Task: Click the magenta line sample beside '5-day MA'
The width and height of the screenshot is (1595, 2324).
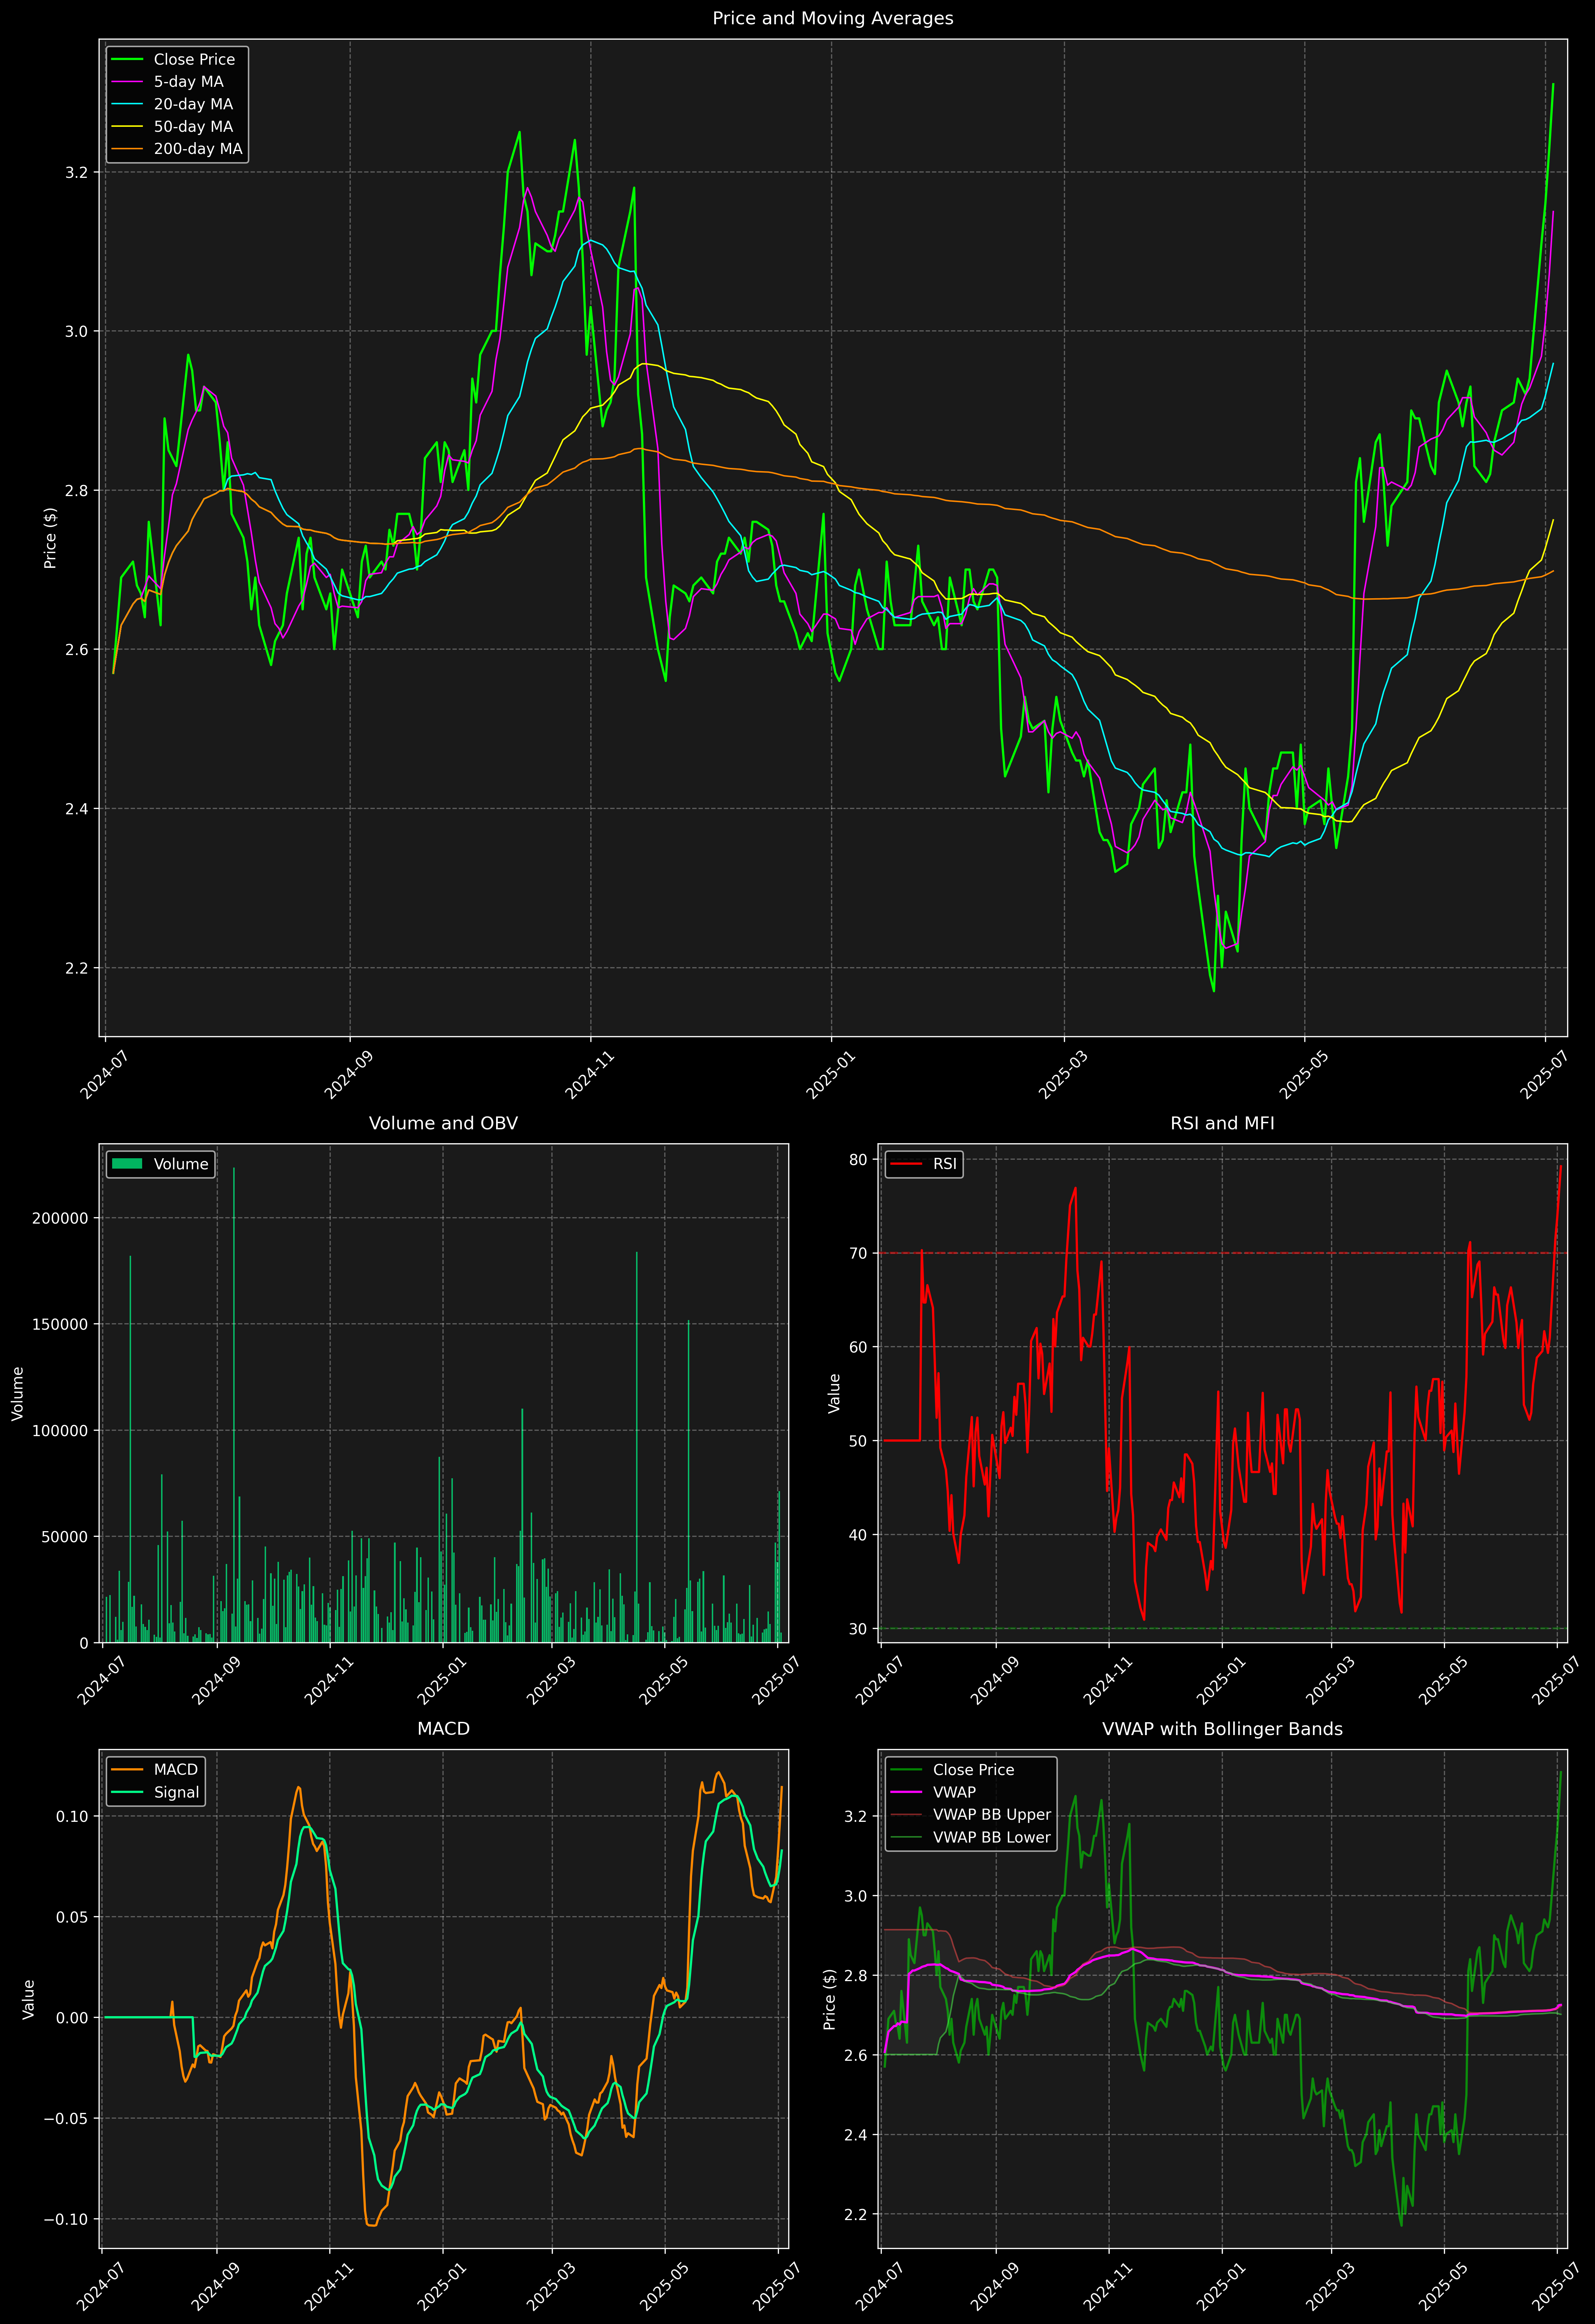Action: click(127, 82)
